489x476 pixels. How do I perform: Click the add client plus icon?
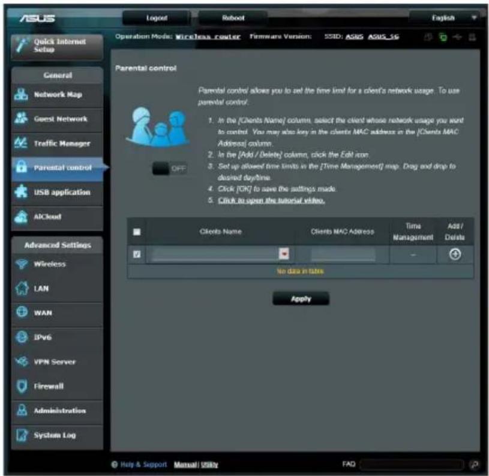[455, 255]
